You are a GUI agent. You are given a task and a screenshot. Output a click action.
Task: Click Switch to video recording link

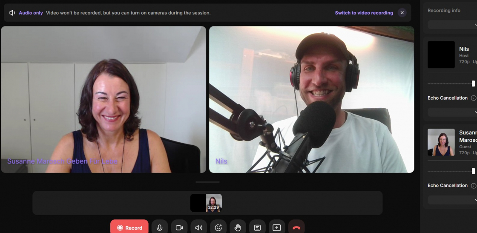tap(364, 13)
